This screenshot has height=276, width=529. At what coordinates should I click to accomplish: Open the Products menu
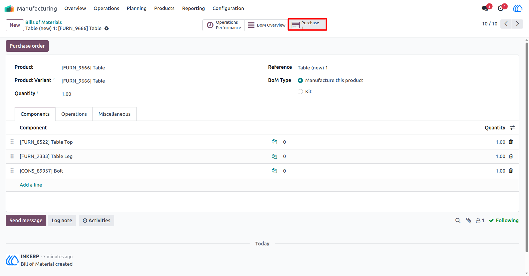164,8
